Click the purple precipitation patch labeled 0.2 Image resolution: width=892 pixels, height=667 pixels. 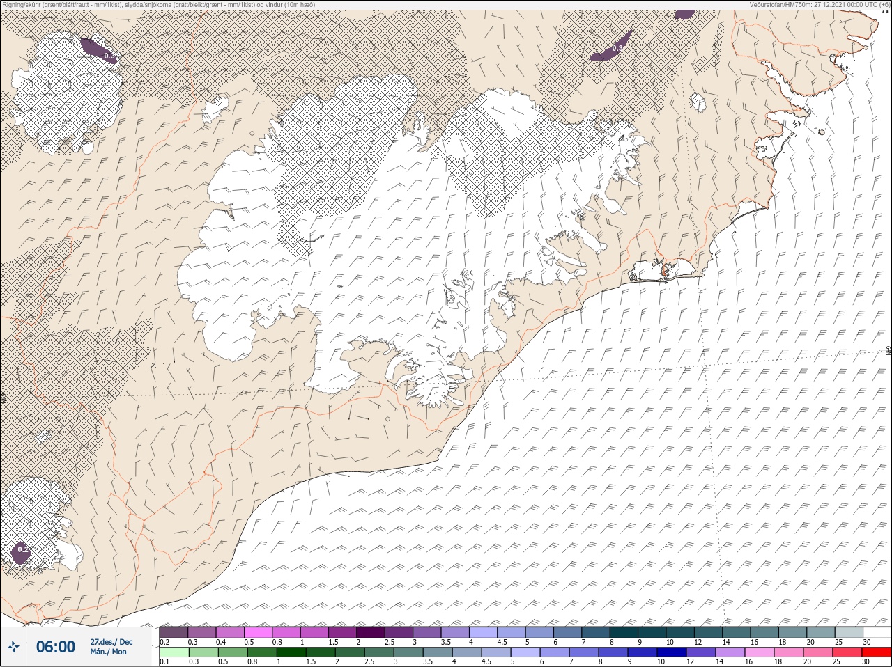[x=22, y=551]
